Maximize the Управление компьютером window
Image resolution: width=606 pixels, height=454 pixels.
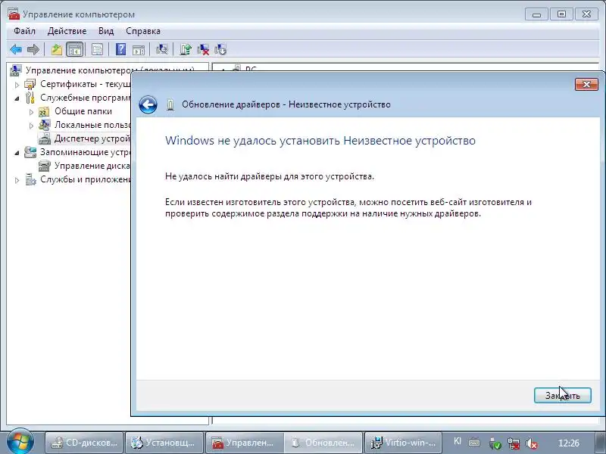pyautogui.click(x=561, y=14)
